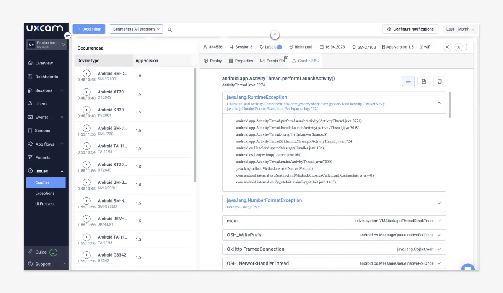Click the Add Filter button
The height and width of the screenshot is (293, 503).
[x=89, y=29]
